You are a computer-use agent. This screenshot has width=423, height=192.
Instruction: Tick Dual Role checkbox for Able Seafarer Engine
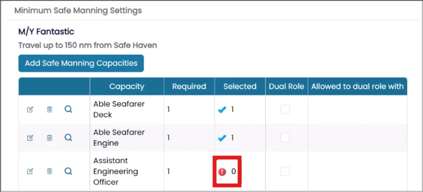point(285,138)
